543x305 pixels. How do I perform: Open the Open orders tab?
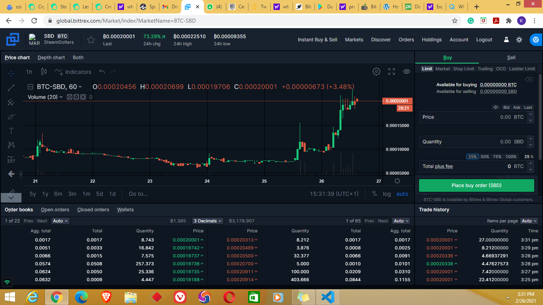coord(55,210)
